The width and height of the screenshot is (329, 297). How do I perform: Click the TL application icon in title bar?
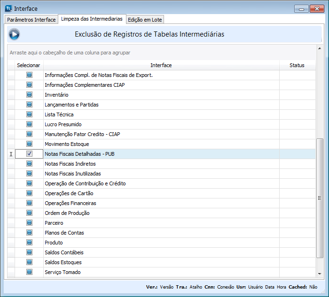tap(8, 8)
